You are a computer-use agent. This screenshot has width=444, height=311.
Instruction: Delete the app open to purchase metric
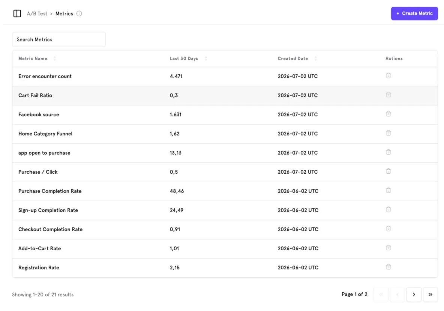point(388,152)
